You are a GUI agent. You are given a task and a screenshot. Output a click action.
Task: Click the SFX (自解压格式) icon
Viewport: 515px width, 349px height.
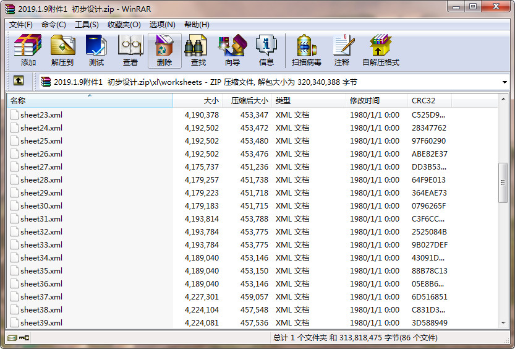(381, 50)
